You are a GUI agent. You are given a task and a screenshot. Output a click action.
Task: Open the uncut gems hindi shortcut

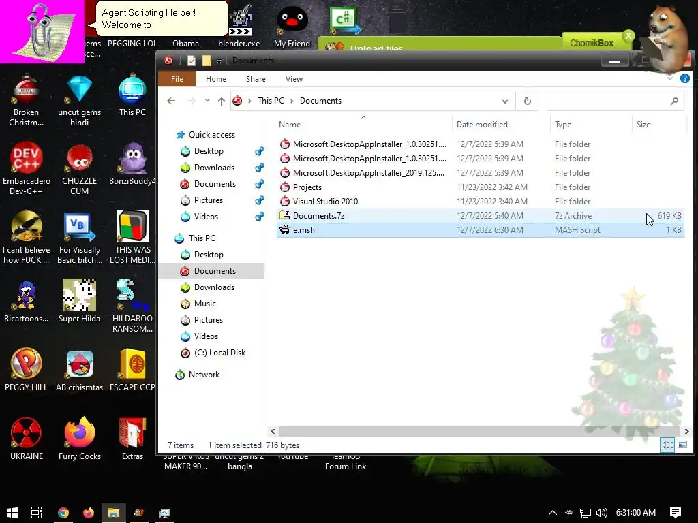[79, 100]
